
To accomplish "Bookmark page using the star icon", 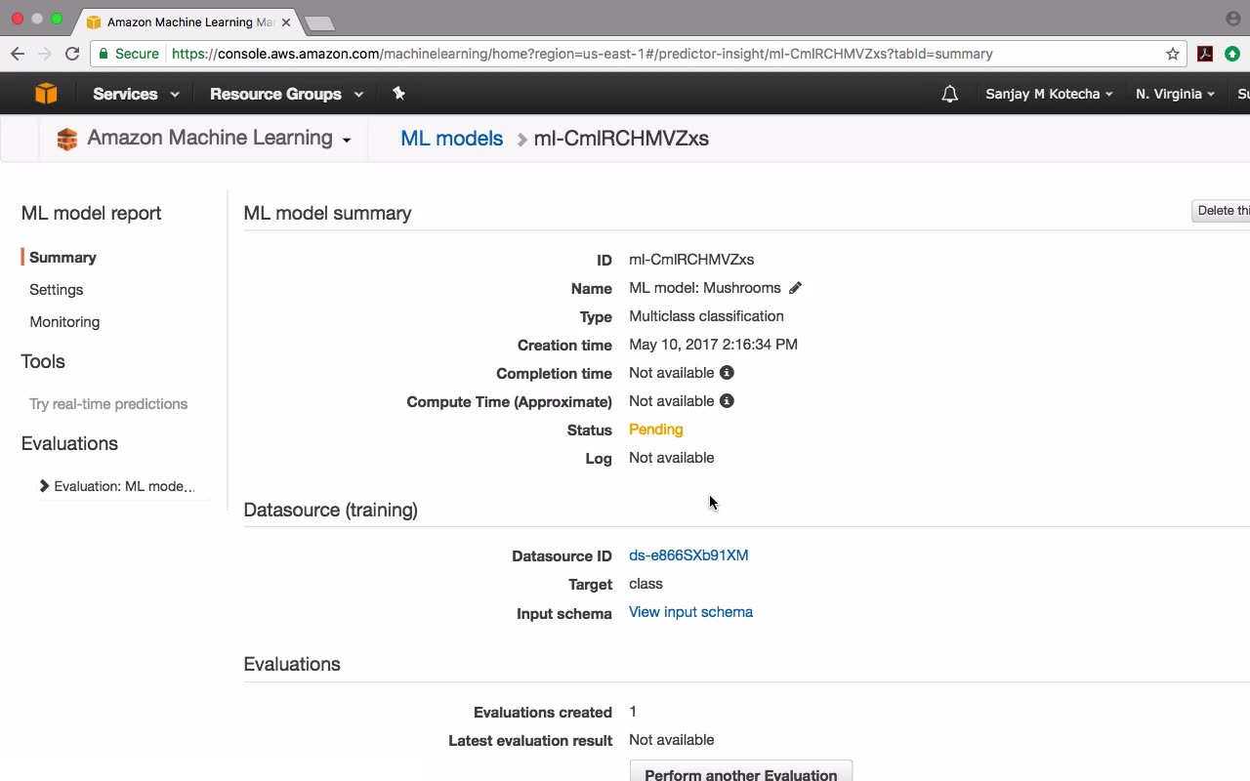I will [x=1173, y=54].
